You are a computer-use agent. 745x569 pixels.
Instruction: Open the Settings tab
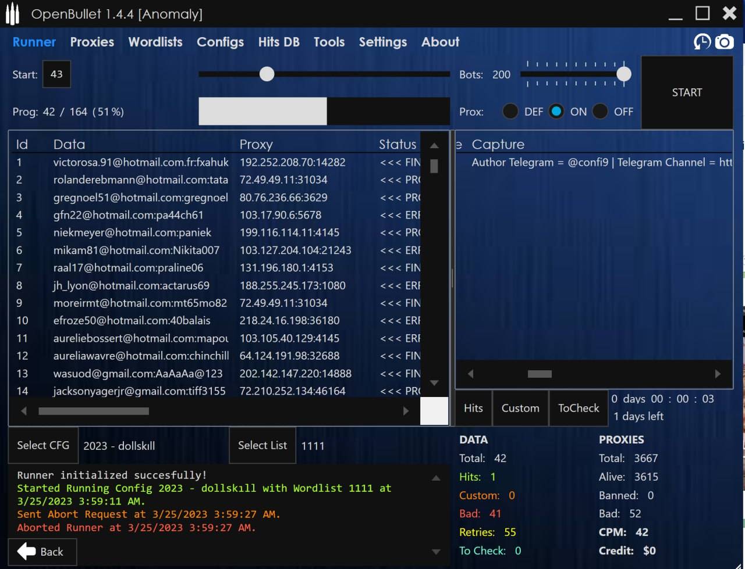(x=383, y=42)
